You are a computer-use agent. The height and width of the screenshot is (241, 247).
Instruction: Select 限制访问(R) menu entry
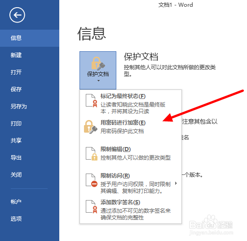(x=131, y=183)
